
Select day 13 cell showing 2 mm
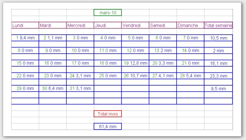163,51
